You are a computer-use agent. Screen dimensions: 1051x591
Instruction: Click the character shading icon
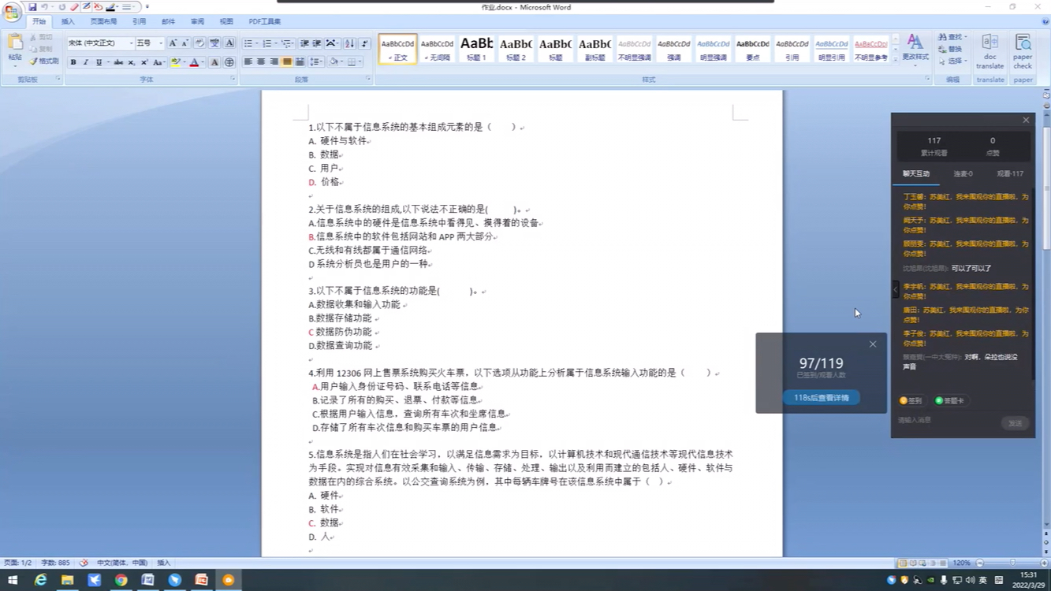(x=214, y=62)
